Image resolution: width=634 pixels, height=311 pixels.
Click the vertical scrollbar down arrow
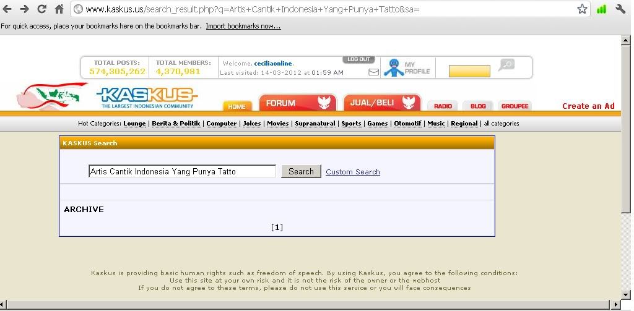click(626, 294)
